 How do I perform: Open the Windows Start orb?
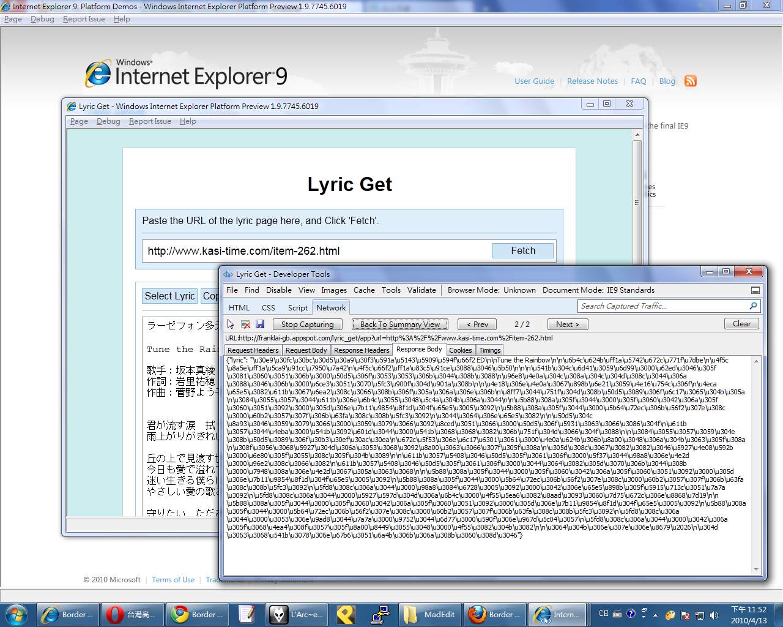point(17,614)
